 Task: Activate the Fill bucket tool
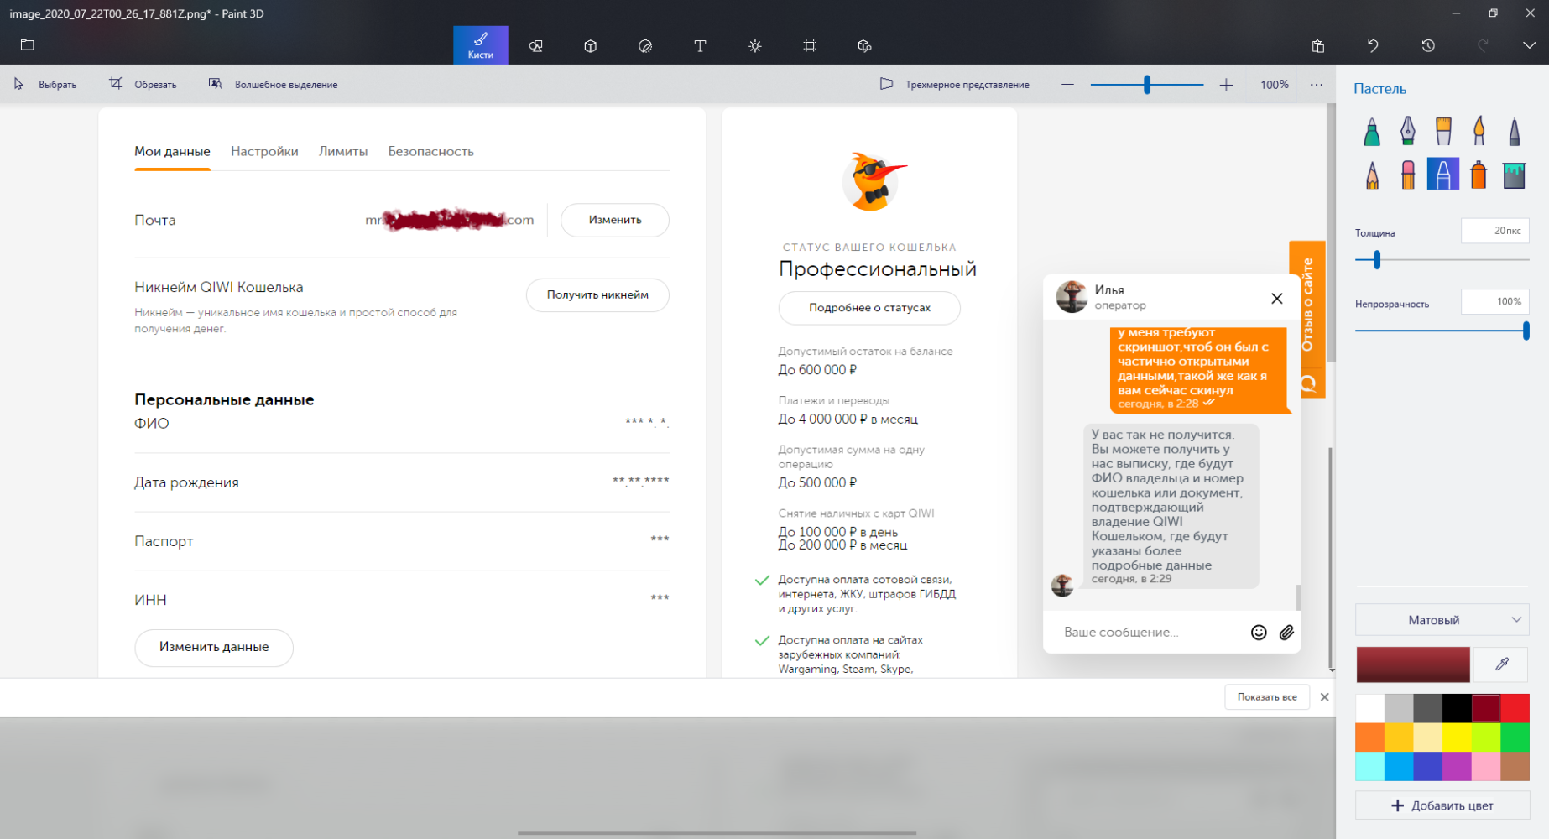click(x=1514, y=175)
